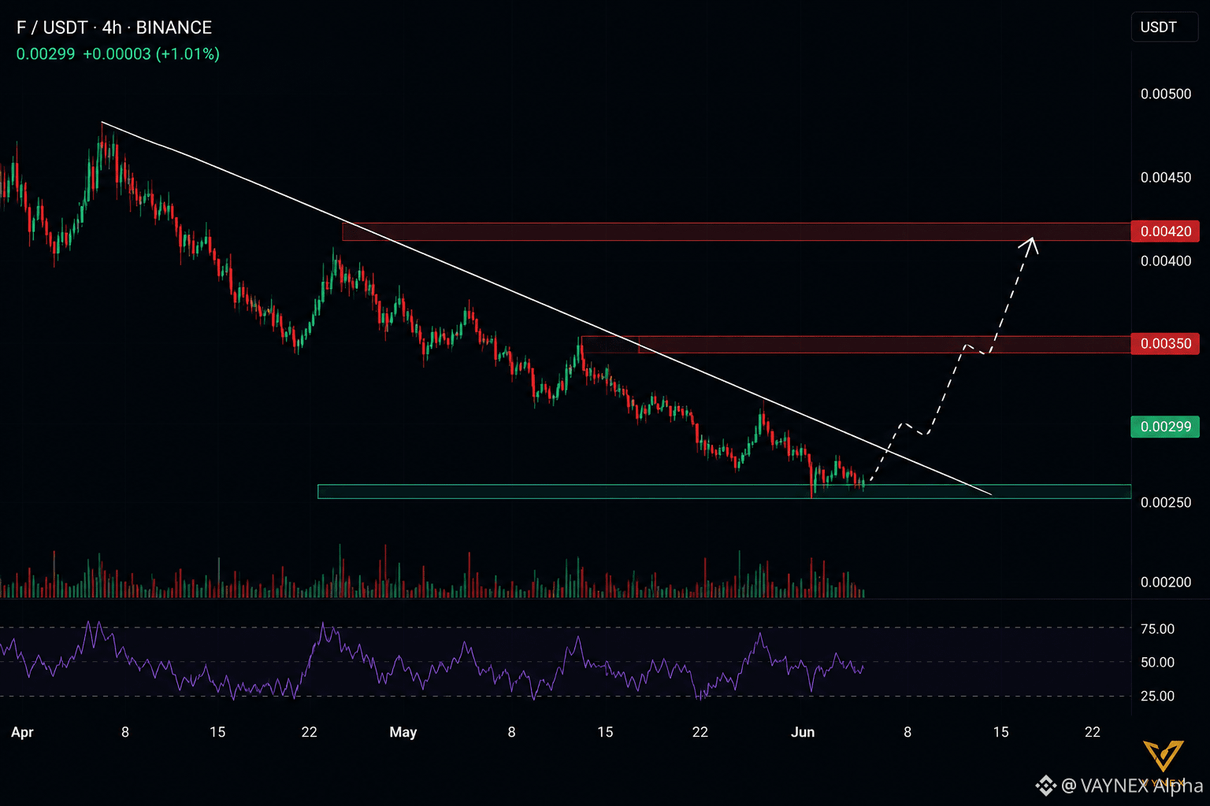The width and height of the screenshot is (1210, 806).
Task: Select the white descending trendline
Action: click(x=546, y=309)
